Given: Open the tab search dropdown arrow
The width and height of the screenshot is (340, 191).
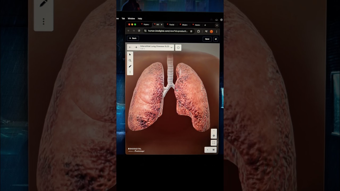Looking at the screenshot, I should click(217, 25).
